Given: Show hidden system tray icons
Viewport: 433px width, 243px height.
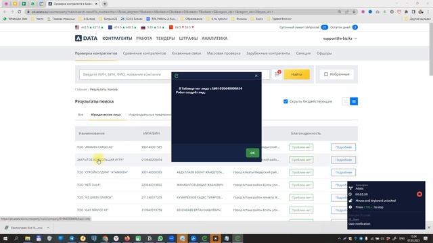Looking at the screenshot, I should 339,238.
